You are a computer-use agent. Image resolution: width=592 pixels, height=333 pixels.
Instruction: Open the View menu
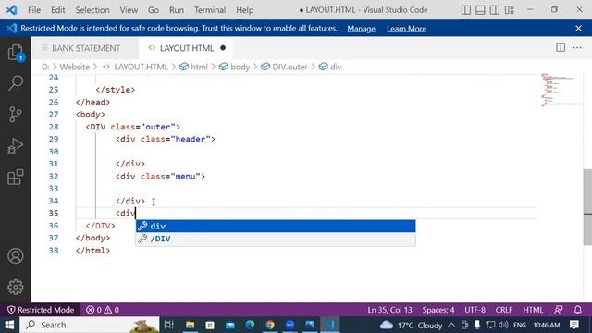point(129,10)
